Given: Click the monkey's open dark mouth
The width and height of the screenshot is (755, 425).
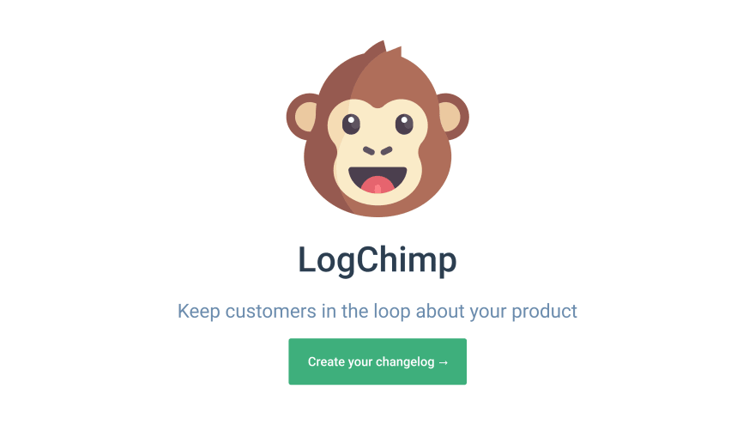Looking at the screenshot, I should tap(377, 179).
